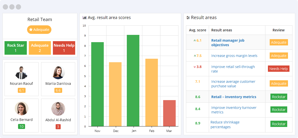Screen dimensions: 298x138
Task: Click the yellow Feb bar in chart
Action: click(151, 93)
